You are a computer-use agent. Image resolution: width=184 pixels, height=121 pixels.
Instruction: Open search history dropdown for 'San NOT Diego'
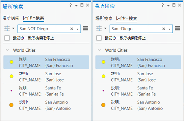[77, 29]
